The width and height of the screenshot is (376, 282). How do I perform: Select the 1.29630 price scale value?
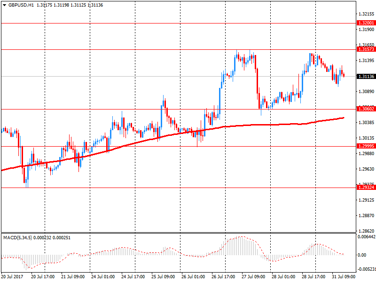pyautogui.click(x=367, y=169)
